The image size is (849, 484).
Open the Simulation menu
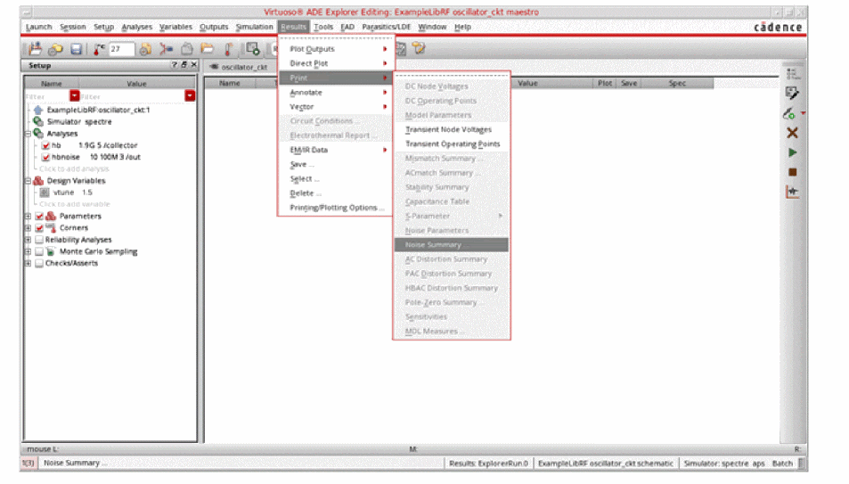[255, 27]
